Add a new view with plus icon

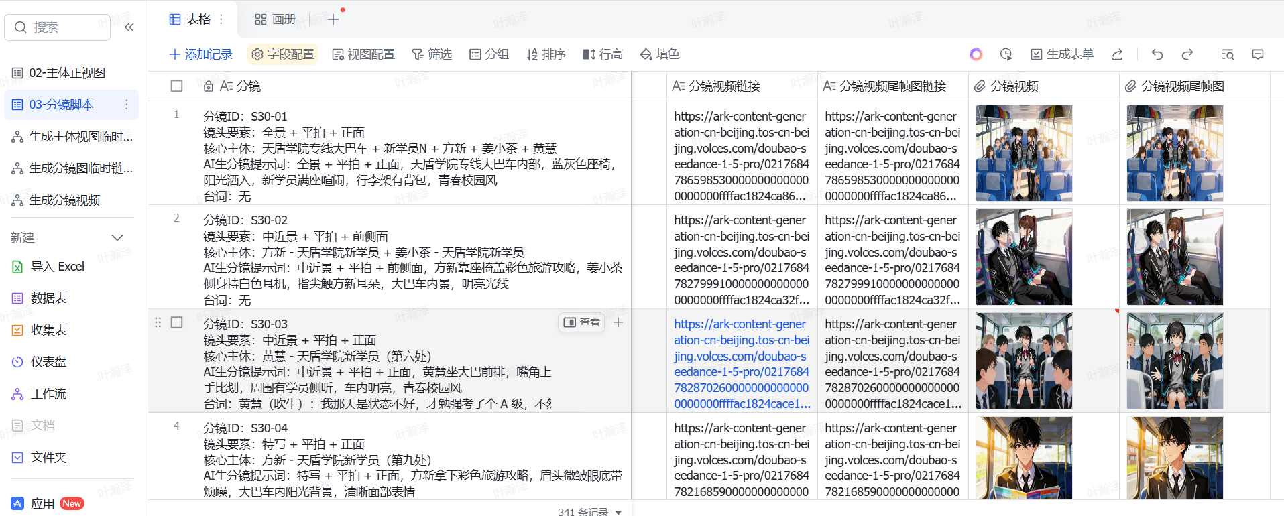click(x=333, y=19)
